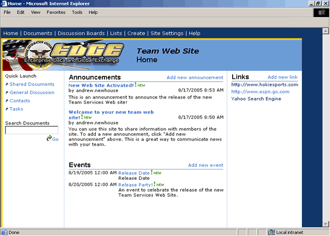
Task: Open Shared Documents from Quick Launch
Action: pyautogui.click(x=32, y=84)
